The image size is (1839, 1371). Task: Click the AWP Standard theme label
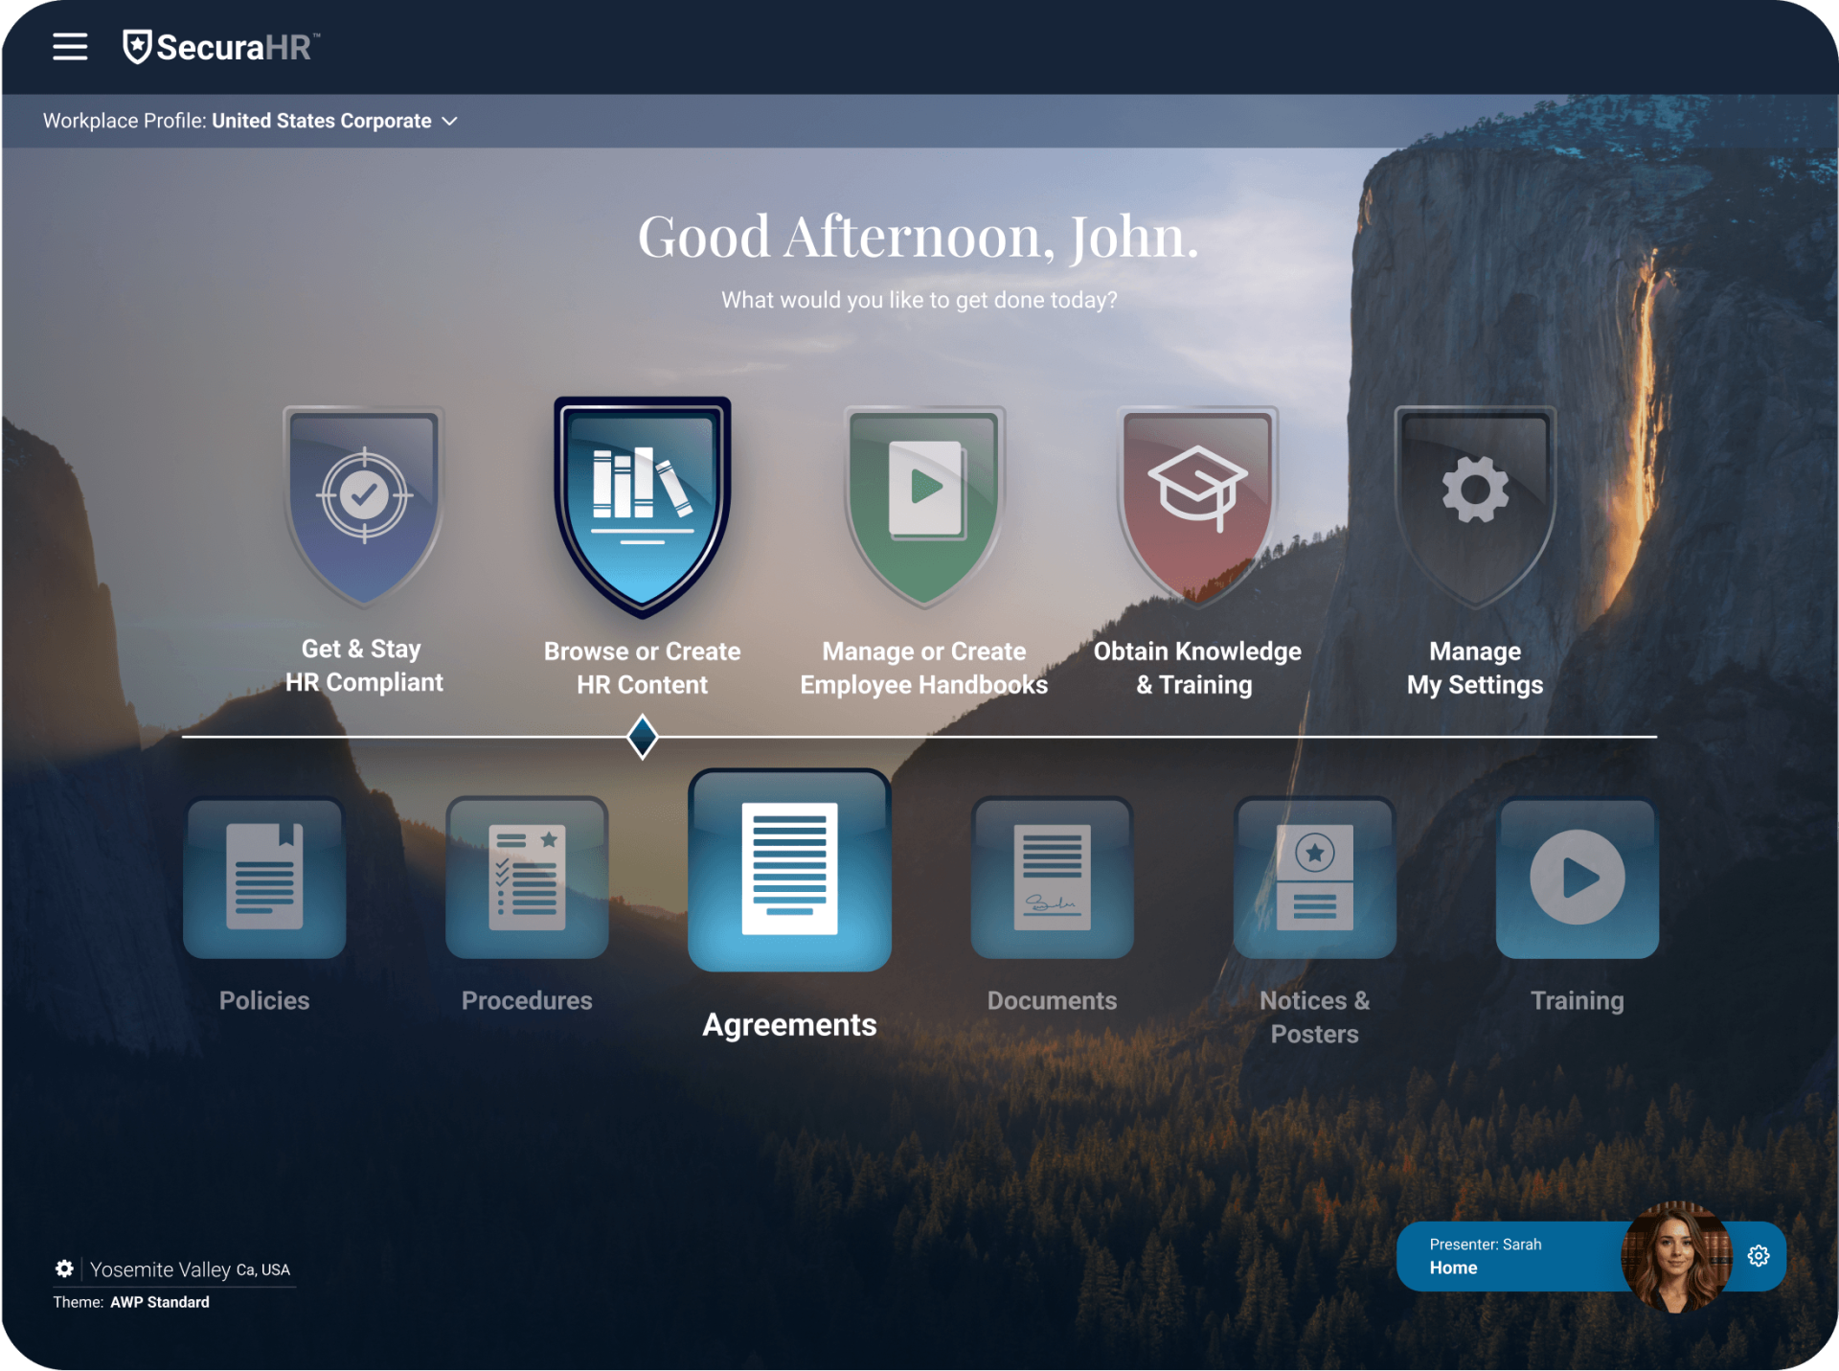[x=159, y=1302]
